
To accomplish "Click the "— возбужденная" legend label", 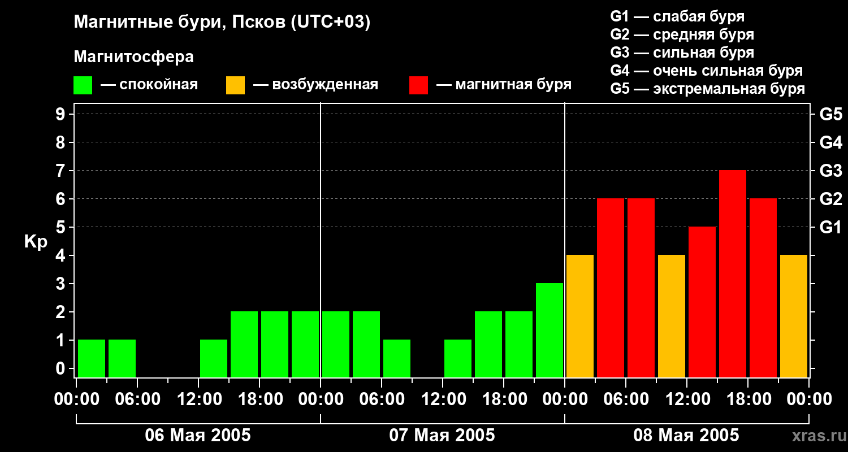I will click(x=315, y=85).
